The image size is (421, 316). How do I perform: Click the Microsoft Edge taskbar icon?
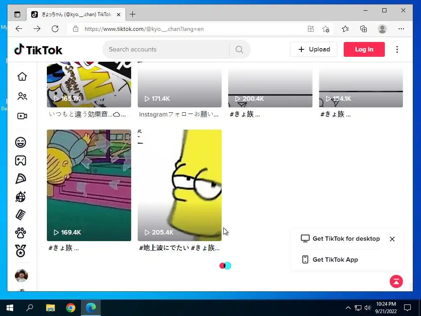(x=91, y=308)
